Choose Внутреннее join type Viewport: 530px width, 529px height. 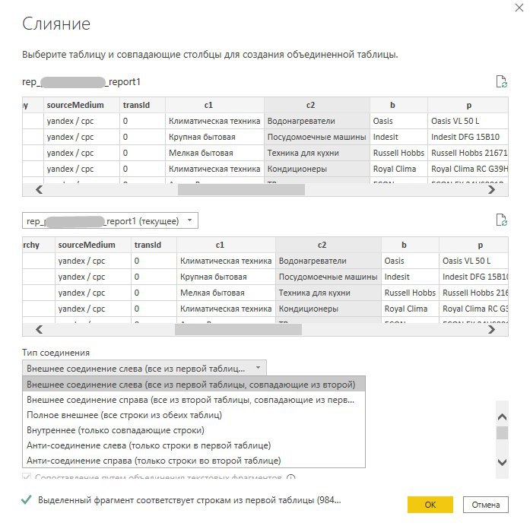pos(194,430)
